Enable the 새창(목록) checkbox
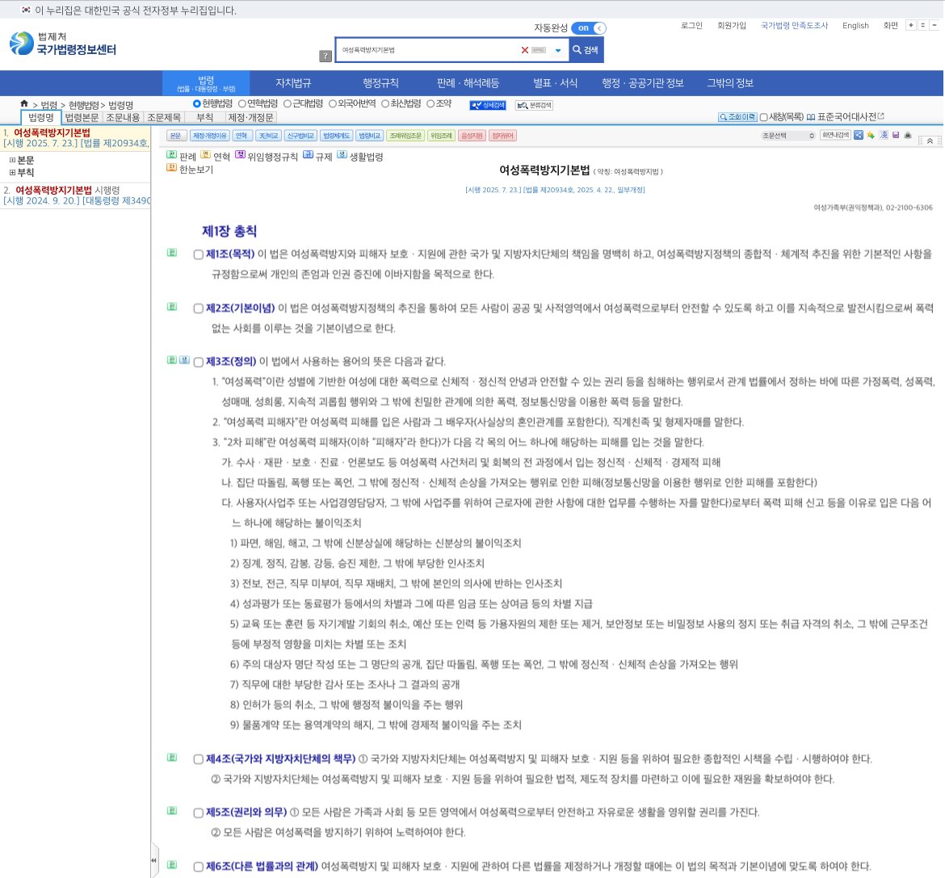Screen dimensions: 945x878 tap(763, 117)
